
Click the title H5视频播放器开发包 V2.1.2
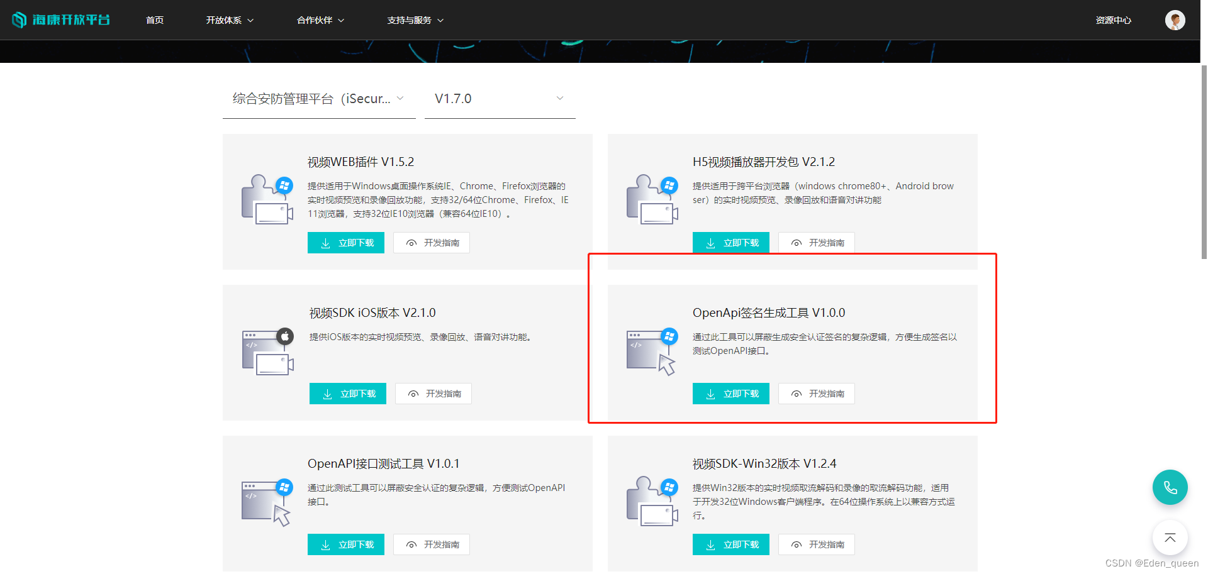(764, 162)
